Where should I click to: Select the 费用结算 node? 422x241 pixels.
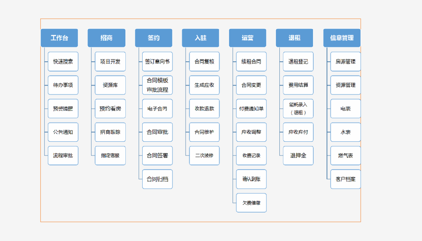[x=298, y=85]
